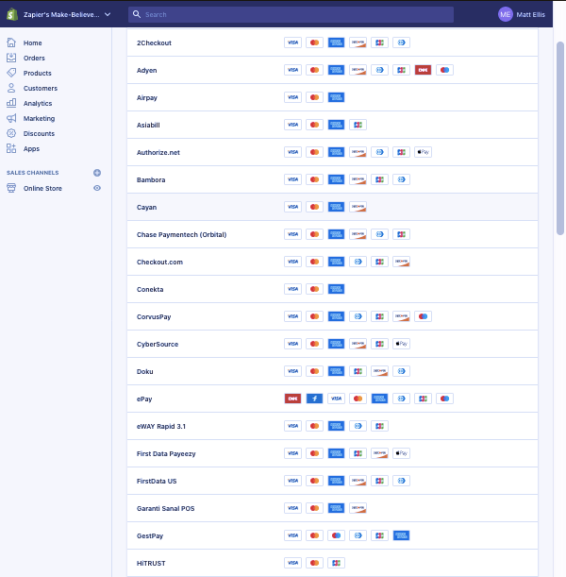The width and height of the screenshot is (566, 577).
Task: Click the JCB icon in Asiabill row
Action: (x=358, y=125)
